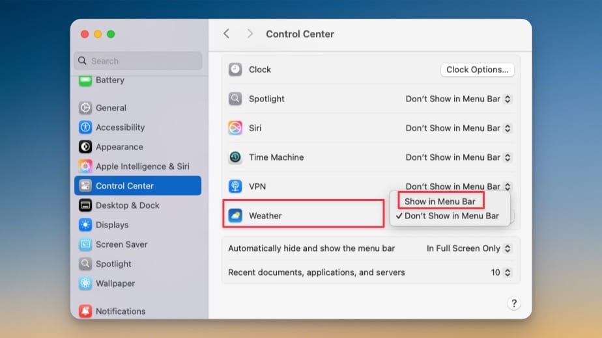Open Desktop & Dock in the sidebar
Screen dimensions: 602x338
[x=127, y=205]
